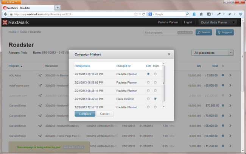This screenshot has width=246, height=154.
Task: Open Paulette Planner profile link
Action: click(168, 22)
